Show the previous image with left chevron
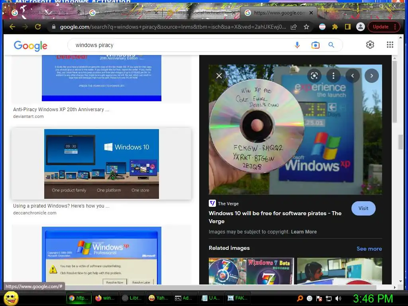The width and height of the screenshot is (408, 306). 353,76
